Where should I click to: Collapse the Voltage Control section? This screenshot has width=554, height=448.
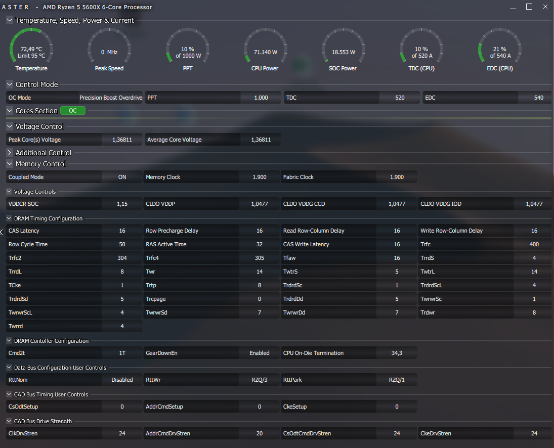[10, 126]
